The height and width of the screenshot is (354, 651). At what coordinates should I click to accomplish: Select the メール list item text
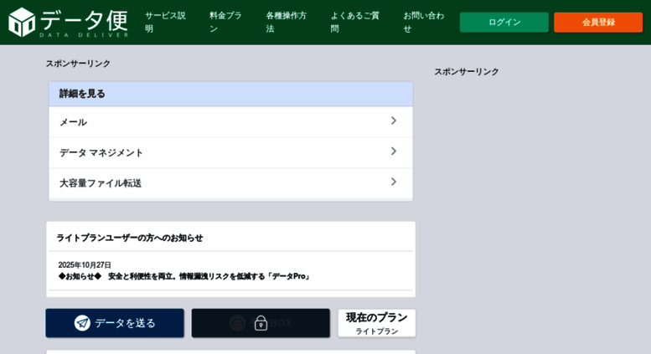coord(73,122)
